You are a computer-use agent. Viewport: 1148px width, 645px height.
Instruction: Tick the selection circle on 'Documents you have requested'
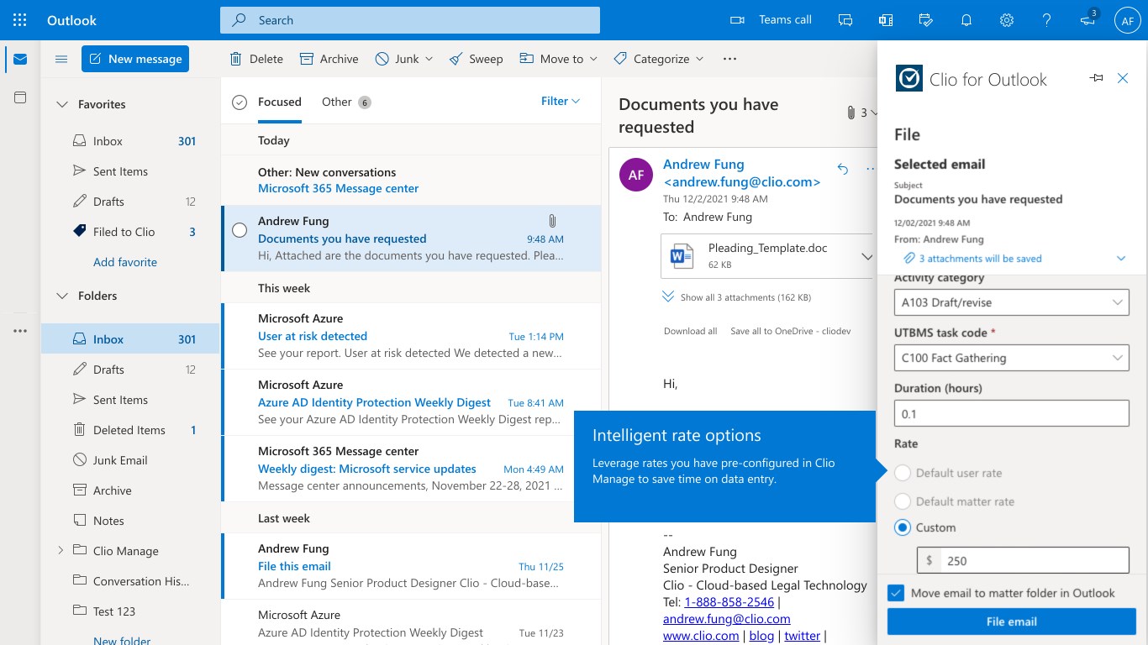point(240,229)
